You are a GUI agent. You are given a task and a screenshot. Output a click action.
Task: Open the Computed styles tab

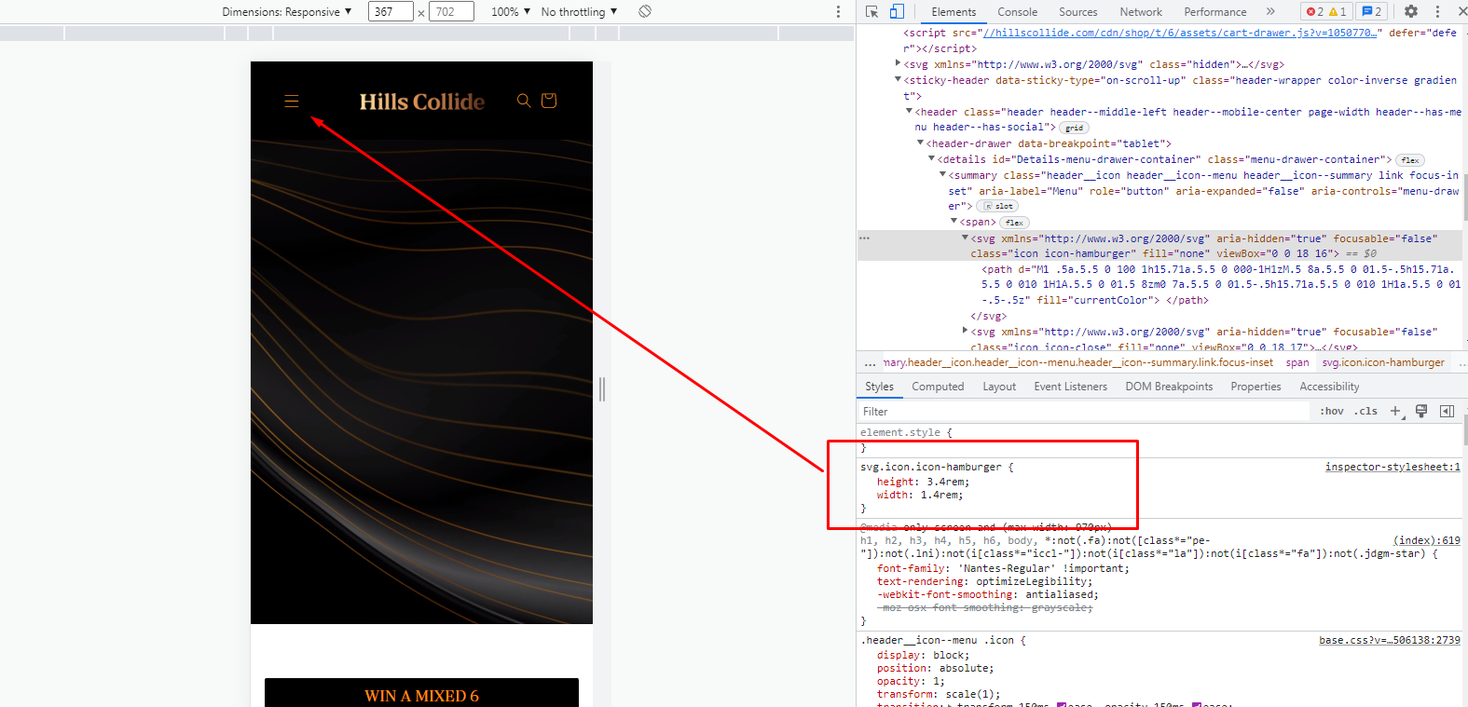(938, 387)
